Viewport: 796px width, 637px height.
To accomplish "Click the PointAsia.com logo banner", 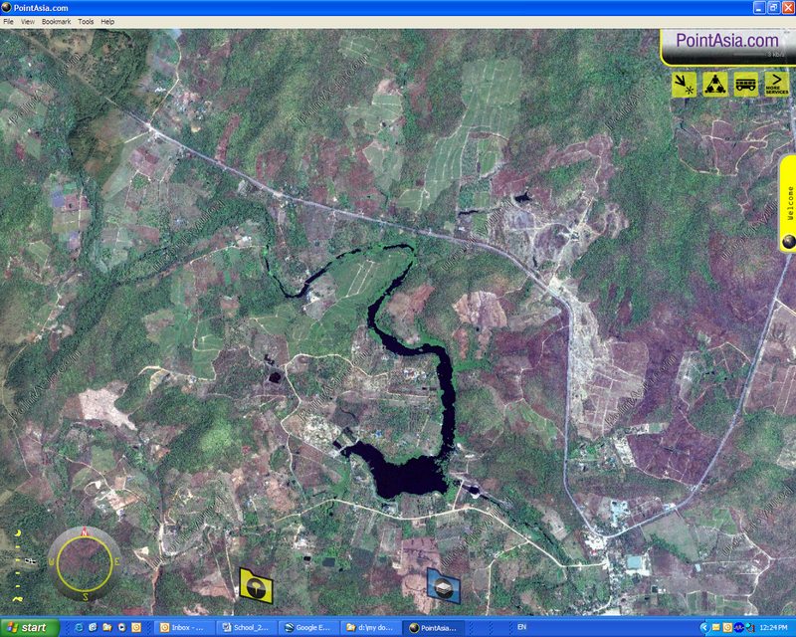I will coord(726,41).
